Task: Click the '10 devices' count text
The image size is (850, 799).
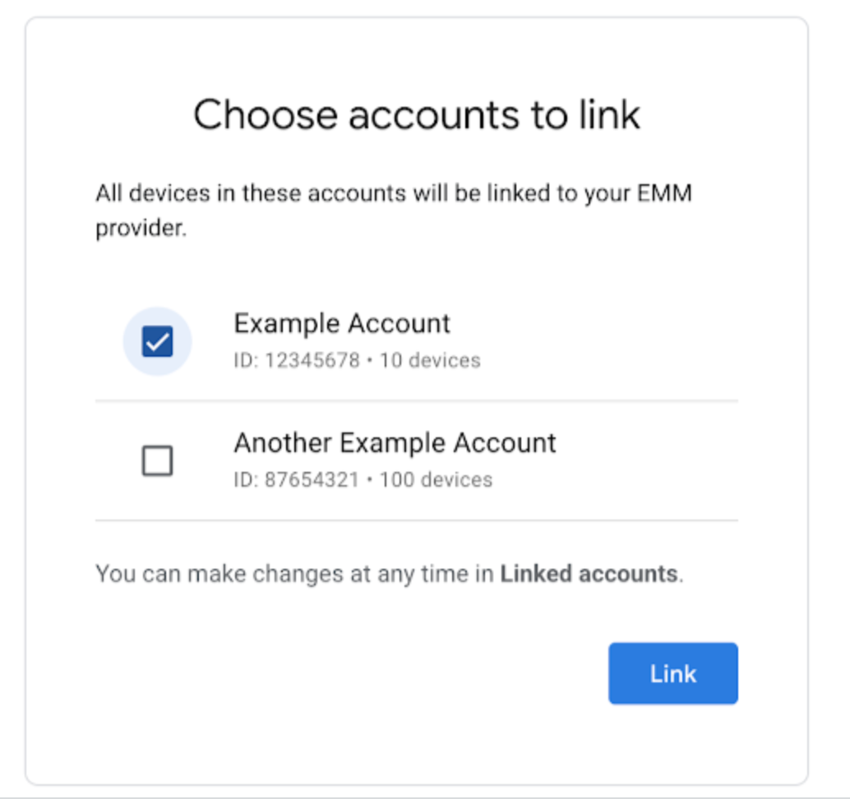Action: [430, 360]
